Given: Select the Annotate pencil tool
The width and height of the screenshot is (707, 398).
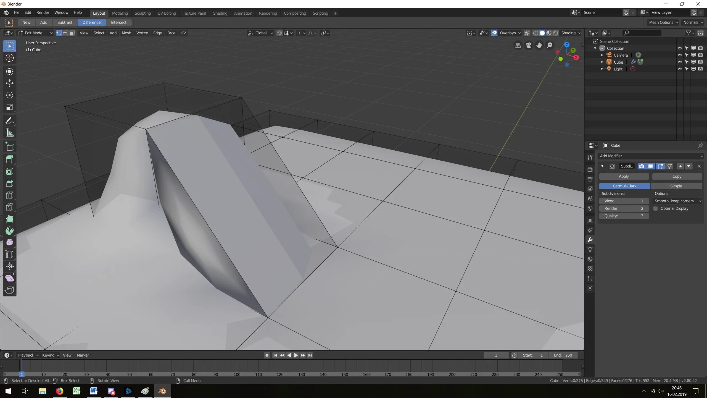Looking at the screenshot, I should [x=9, y=121].
